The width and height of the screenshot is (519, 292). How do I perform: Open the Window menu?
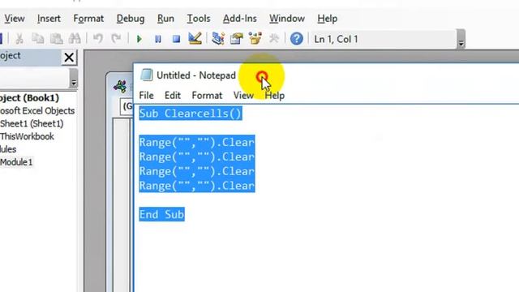[286, 19]
